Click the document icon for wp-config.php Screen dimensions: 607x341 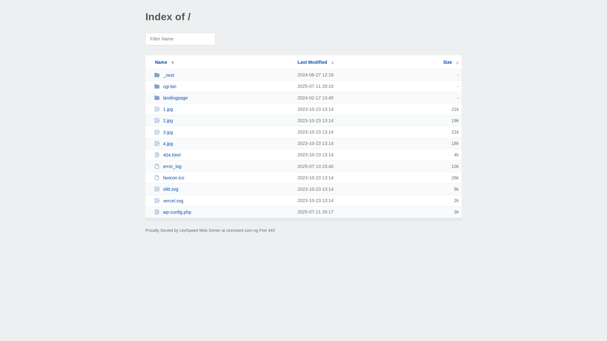[x=157, y=212]
